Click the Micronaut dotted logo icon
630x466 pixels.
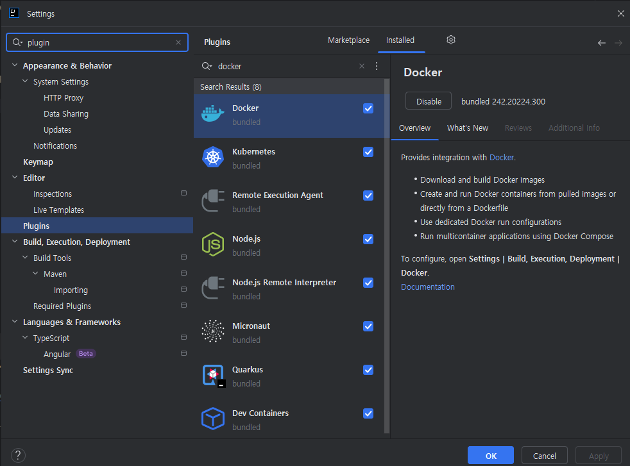point(212,331)
